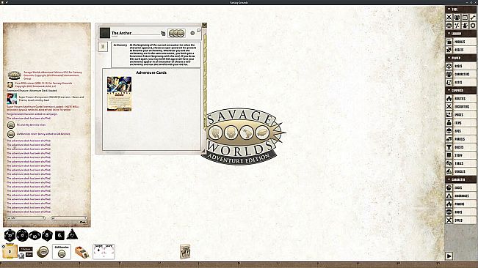Image resolution: width=478 pixels, height=268 pixels.
Task: Pick the d4 die
Action: pyautogui.click(x=72, y=234)
